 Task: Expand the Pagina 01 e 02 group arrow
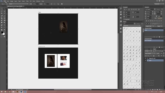tap(147, 58)
